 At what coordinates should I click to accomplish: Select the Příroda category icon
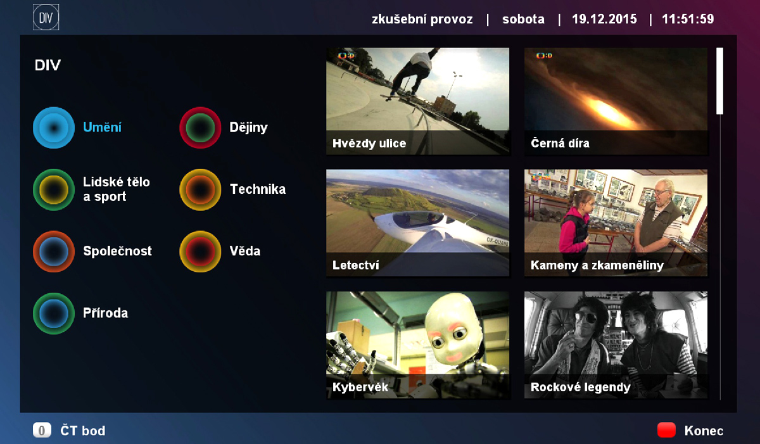53,313
